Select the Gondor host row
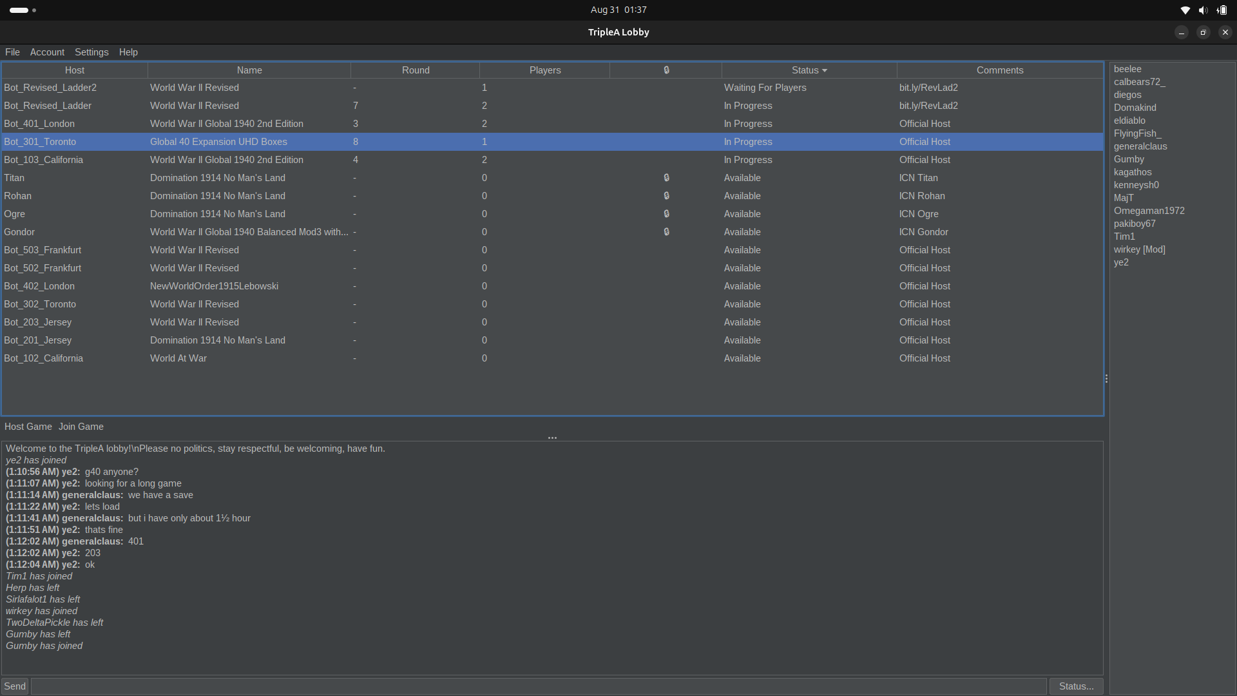The image size is (1237, 696). 552,232
